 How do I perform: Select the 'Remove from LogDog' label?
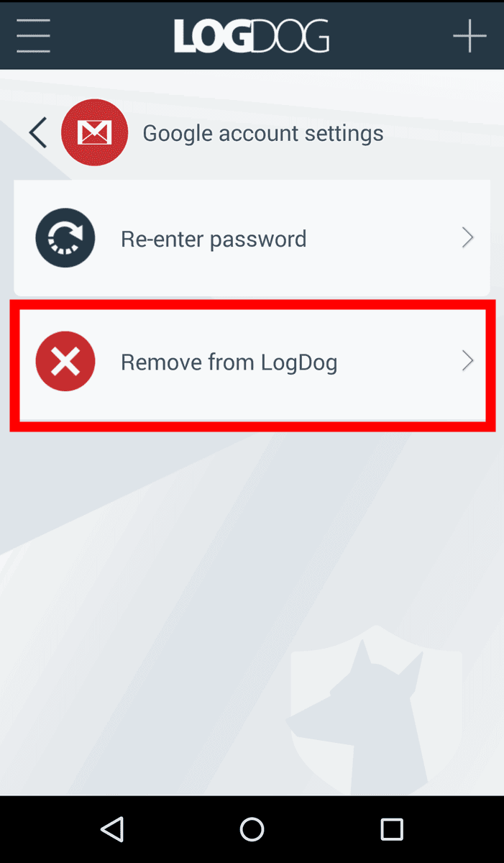tap(229, 362)
